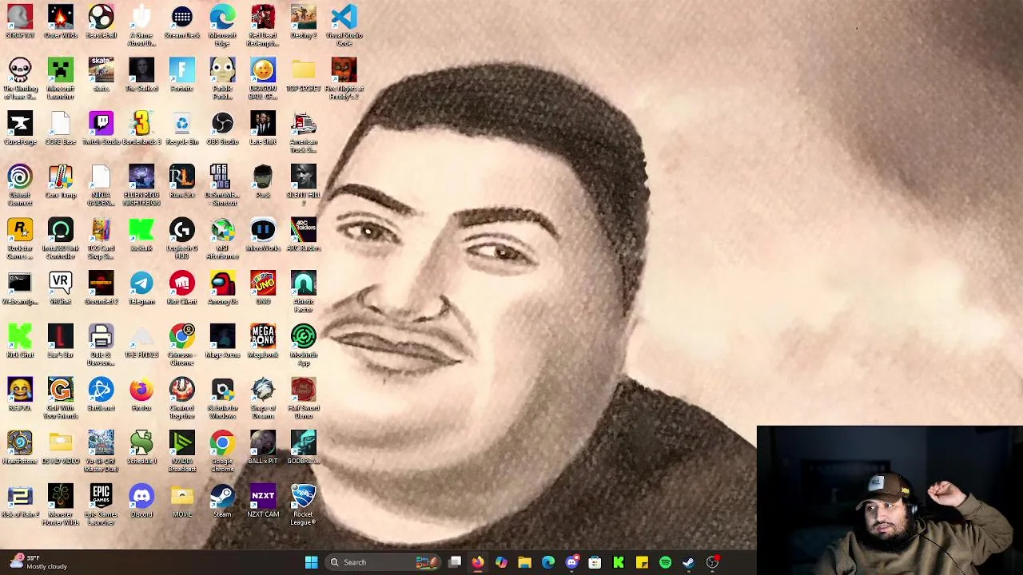This screenshot has height=575, width=1023.
Task: Open the NZXT CAM desktop shortcut
Action: pos(263,501)
